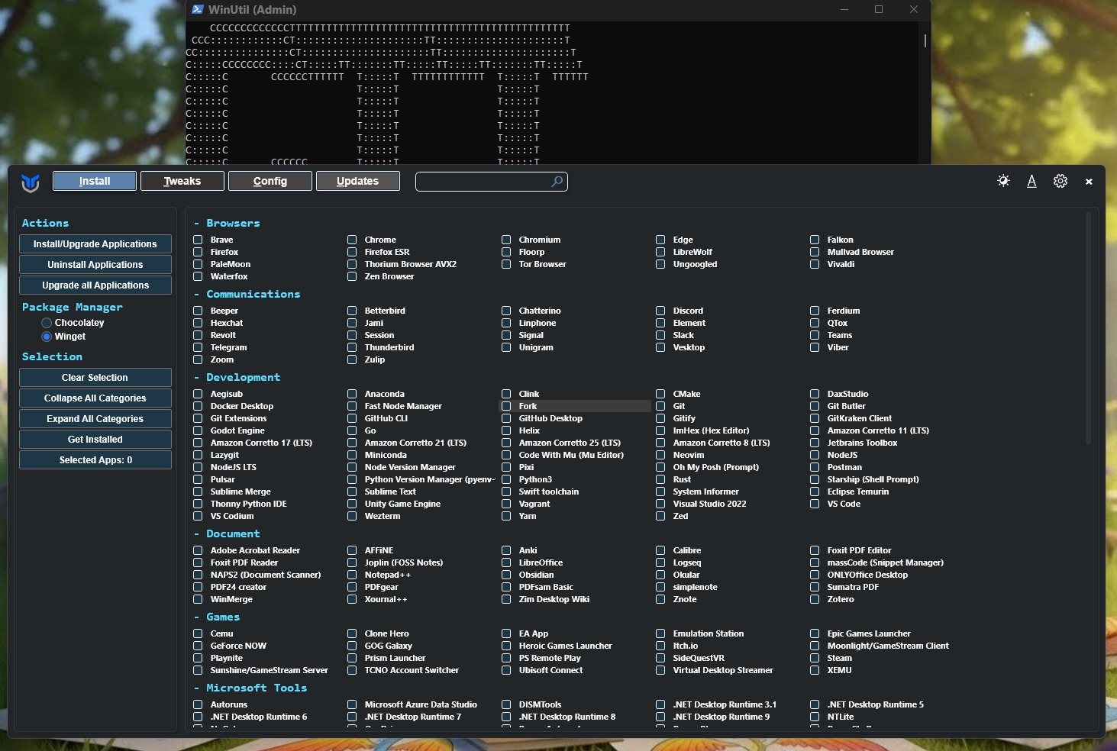This screenshot has height=751, width=1117.
Task: Click the application search field
Action: pyautogui.click(x=492, y=182)
